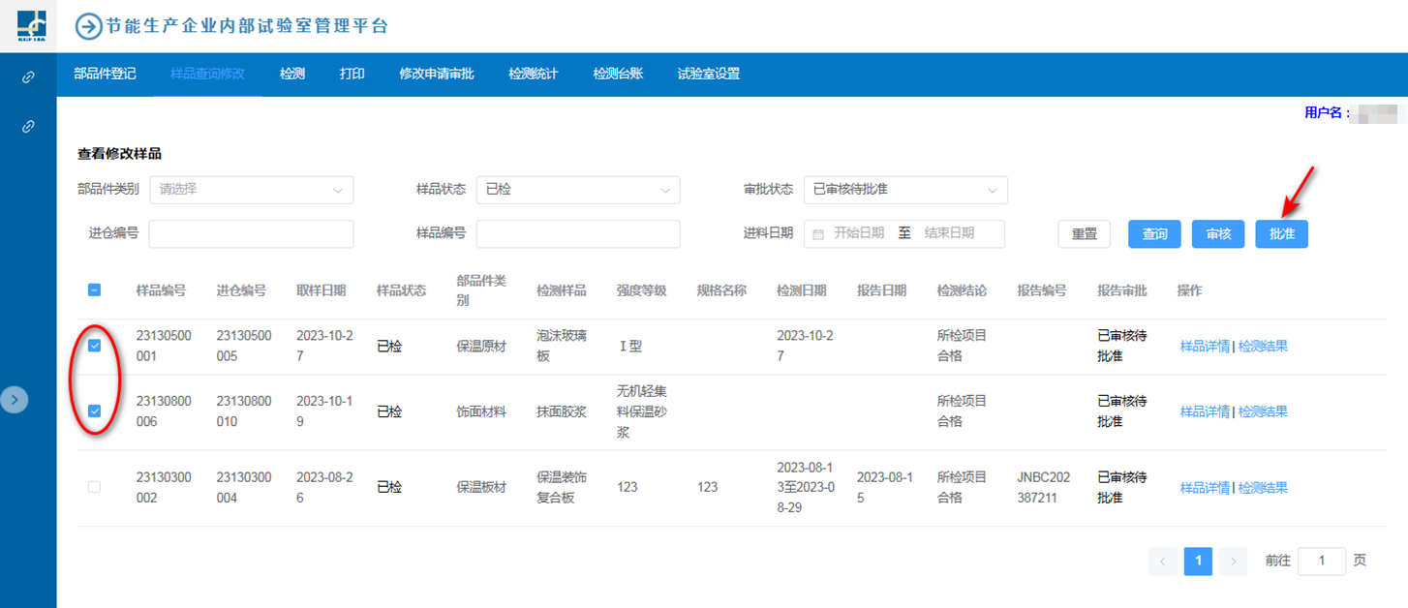This screenshot has width=1408, height=608.
Task: Click the second link icon in left sidebar
Action: point(28,126)
